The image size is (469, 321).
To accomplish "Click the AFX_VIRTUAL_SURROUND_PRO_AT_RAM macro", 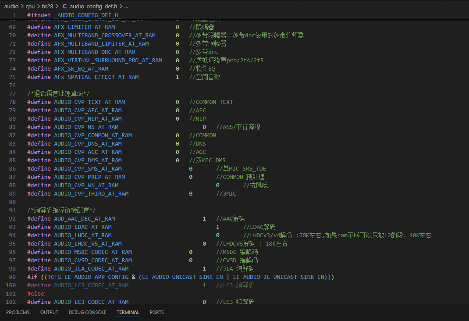I will (108, 61).
